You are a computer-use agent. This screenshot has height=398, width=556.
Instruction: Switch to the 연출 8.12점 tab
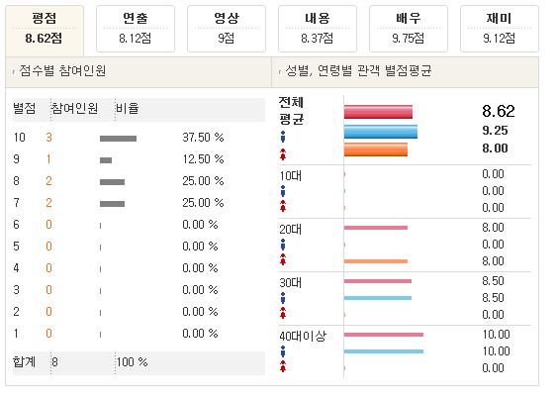point(136,29)
